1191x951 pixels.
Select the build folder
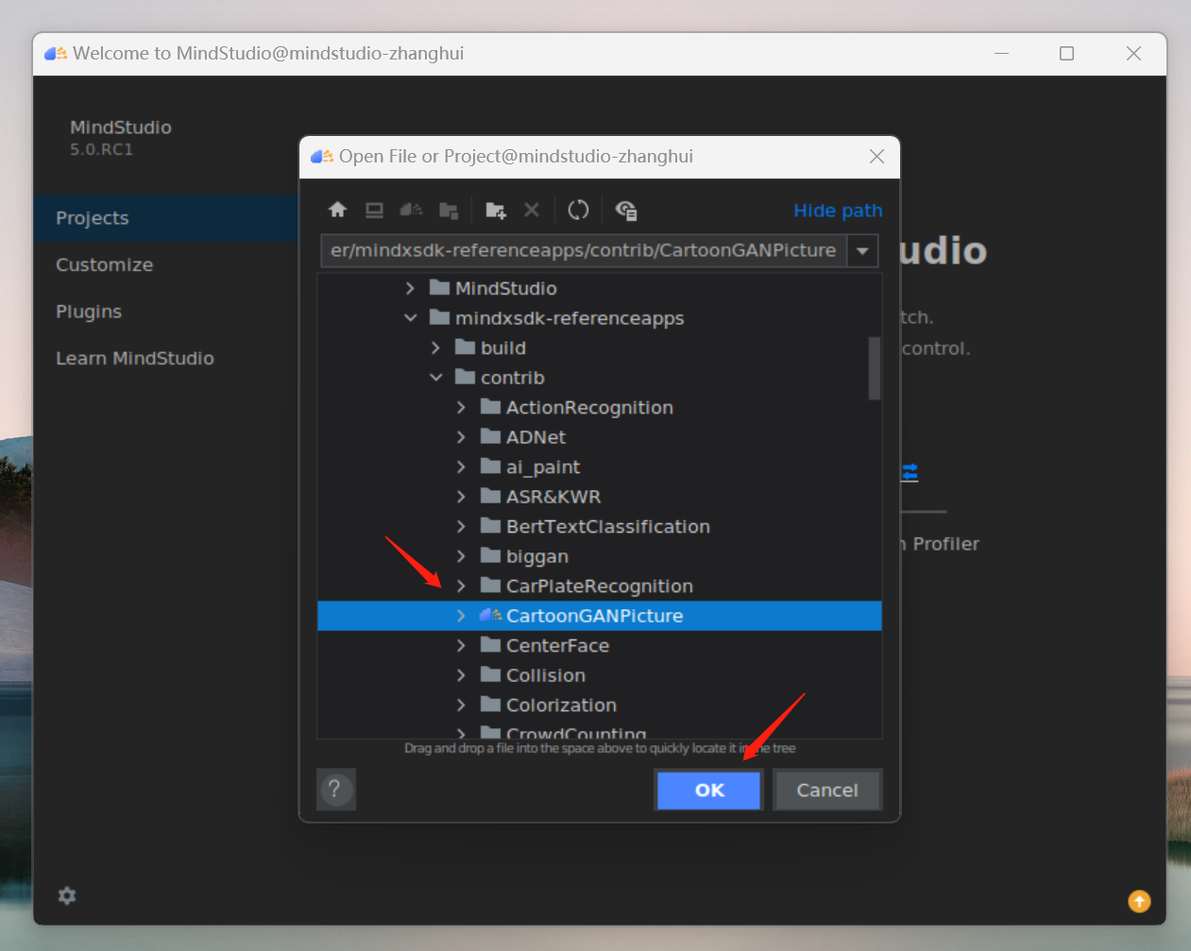(600, 348)
